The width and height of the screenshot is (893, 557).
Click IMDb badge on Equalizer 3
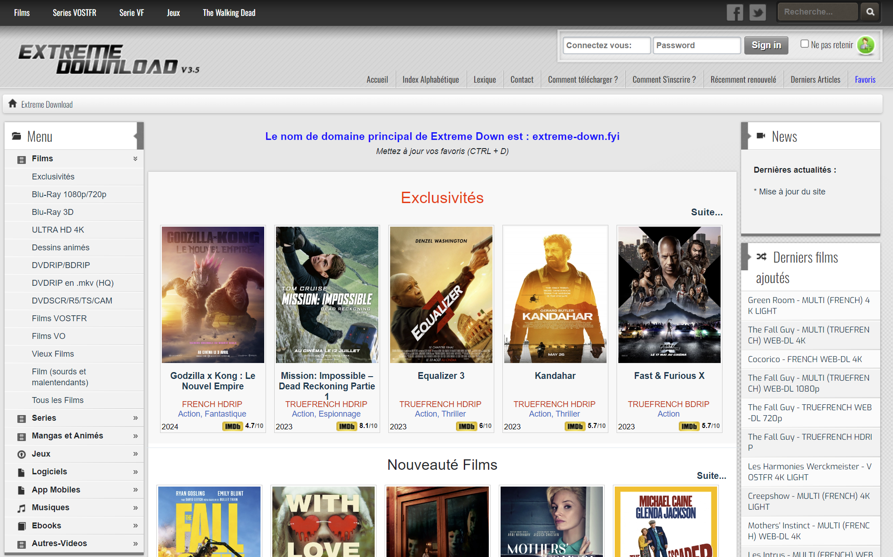pyautogui.click(x=467, y=426)
